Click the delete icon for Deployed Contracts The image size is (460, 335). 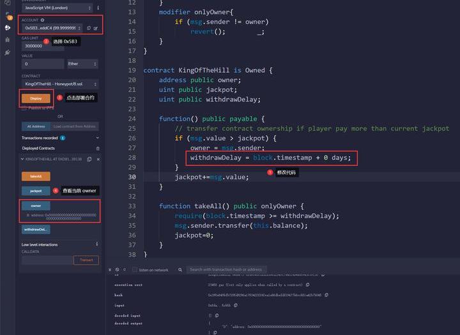click(x=98, y=148)
